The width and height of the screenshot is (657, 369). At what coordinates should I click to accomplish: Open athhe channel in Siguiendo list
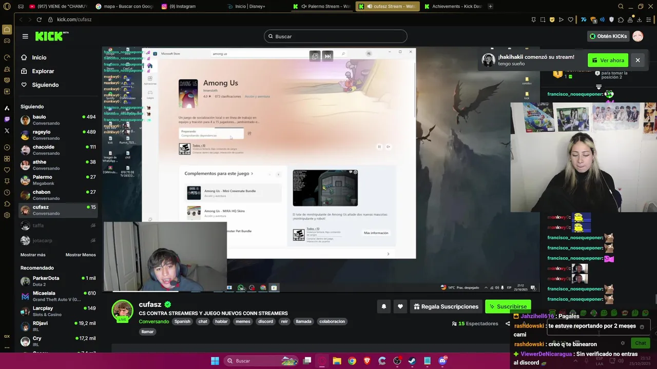coord(58,165)
